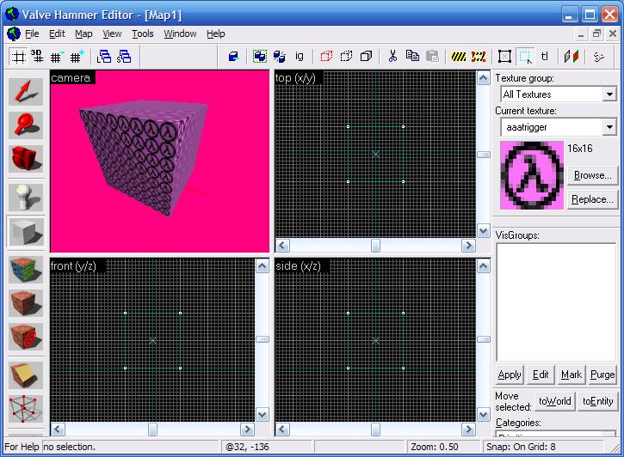Viewport: 624px width, 457px height.
Task: Activate the Clipping tool
Action: 26,375
